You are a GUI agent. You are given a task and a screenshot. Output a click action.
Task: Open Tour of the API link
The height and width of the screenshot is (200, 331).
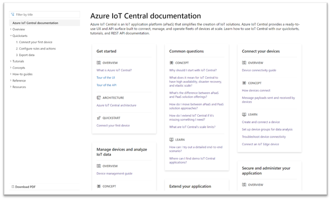pyautogui.click(x=107, y=85)
